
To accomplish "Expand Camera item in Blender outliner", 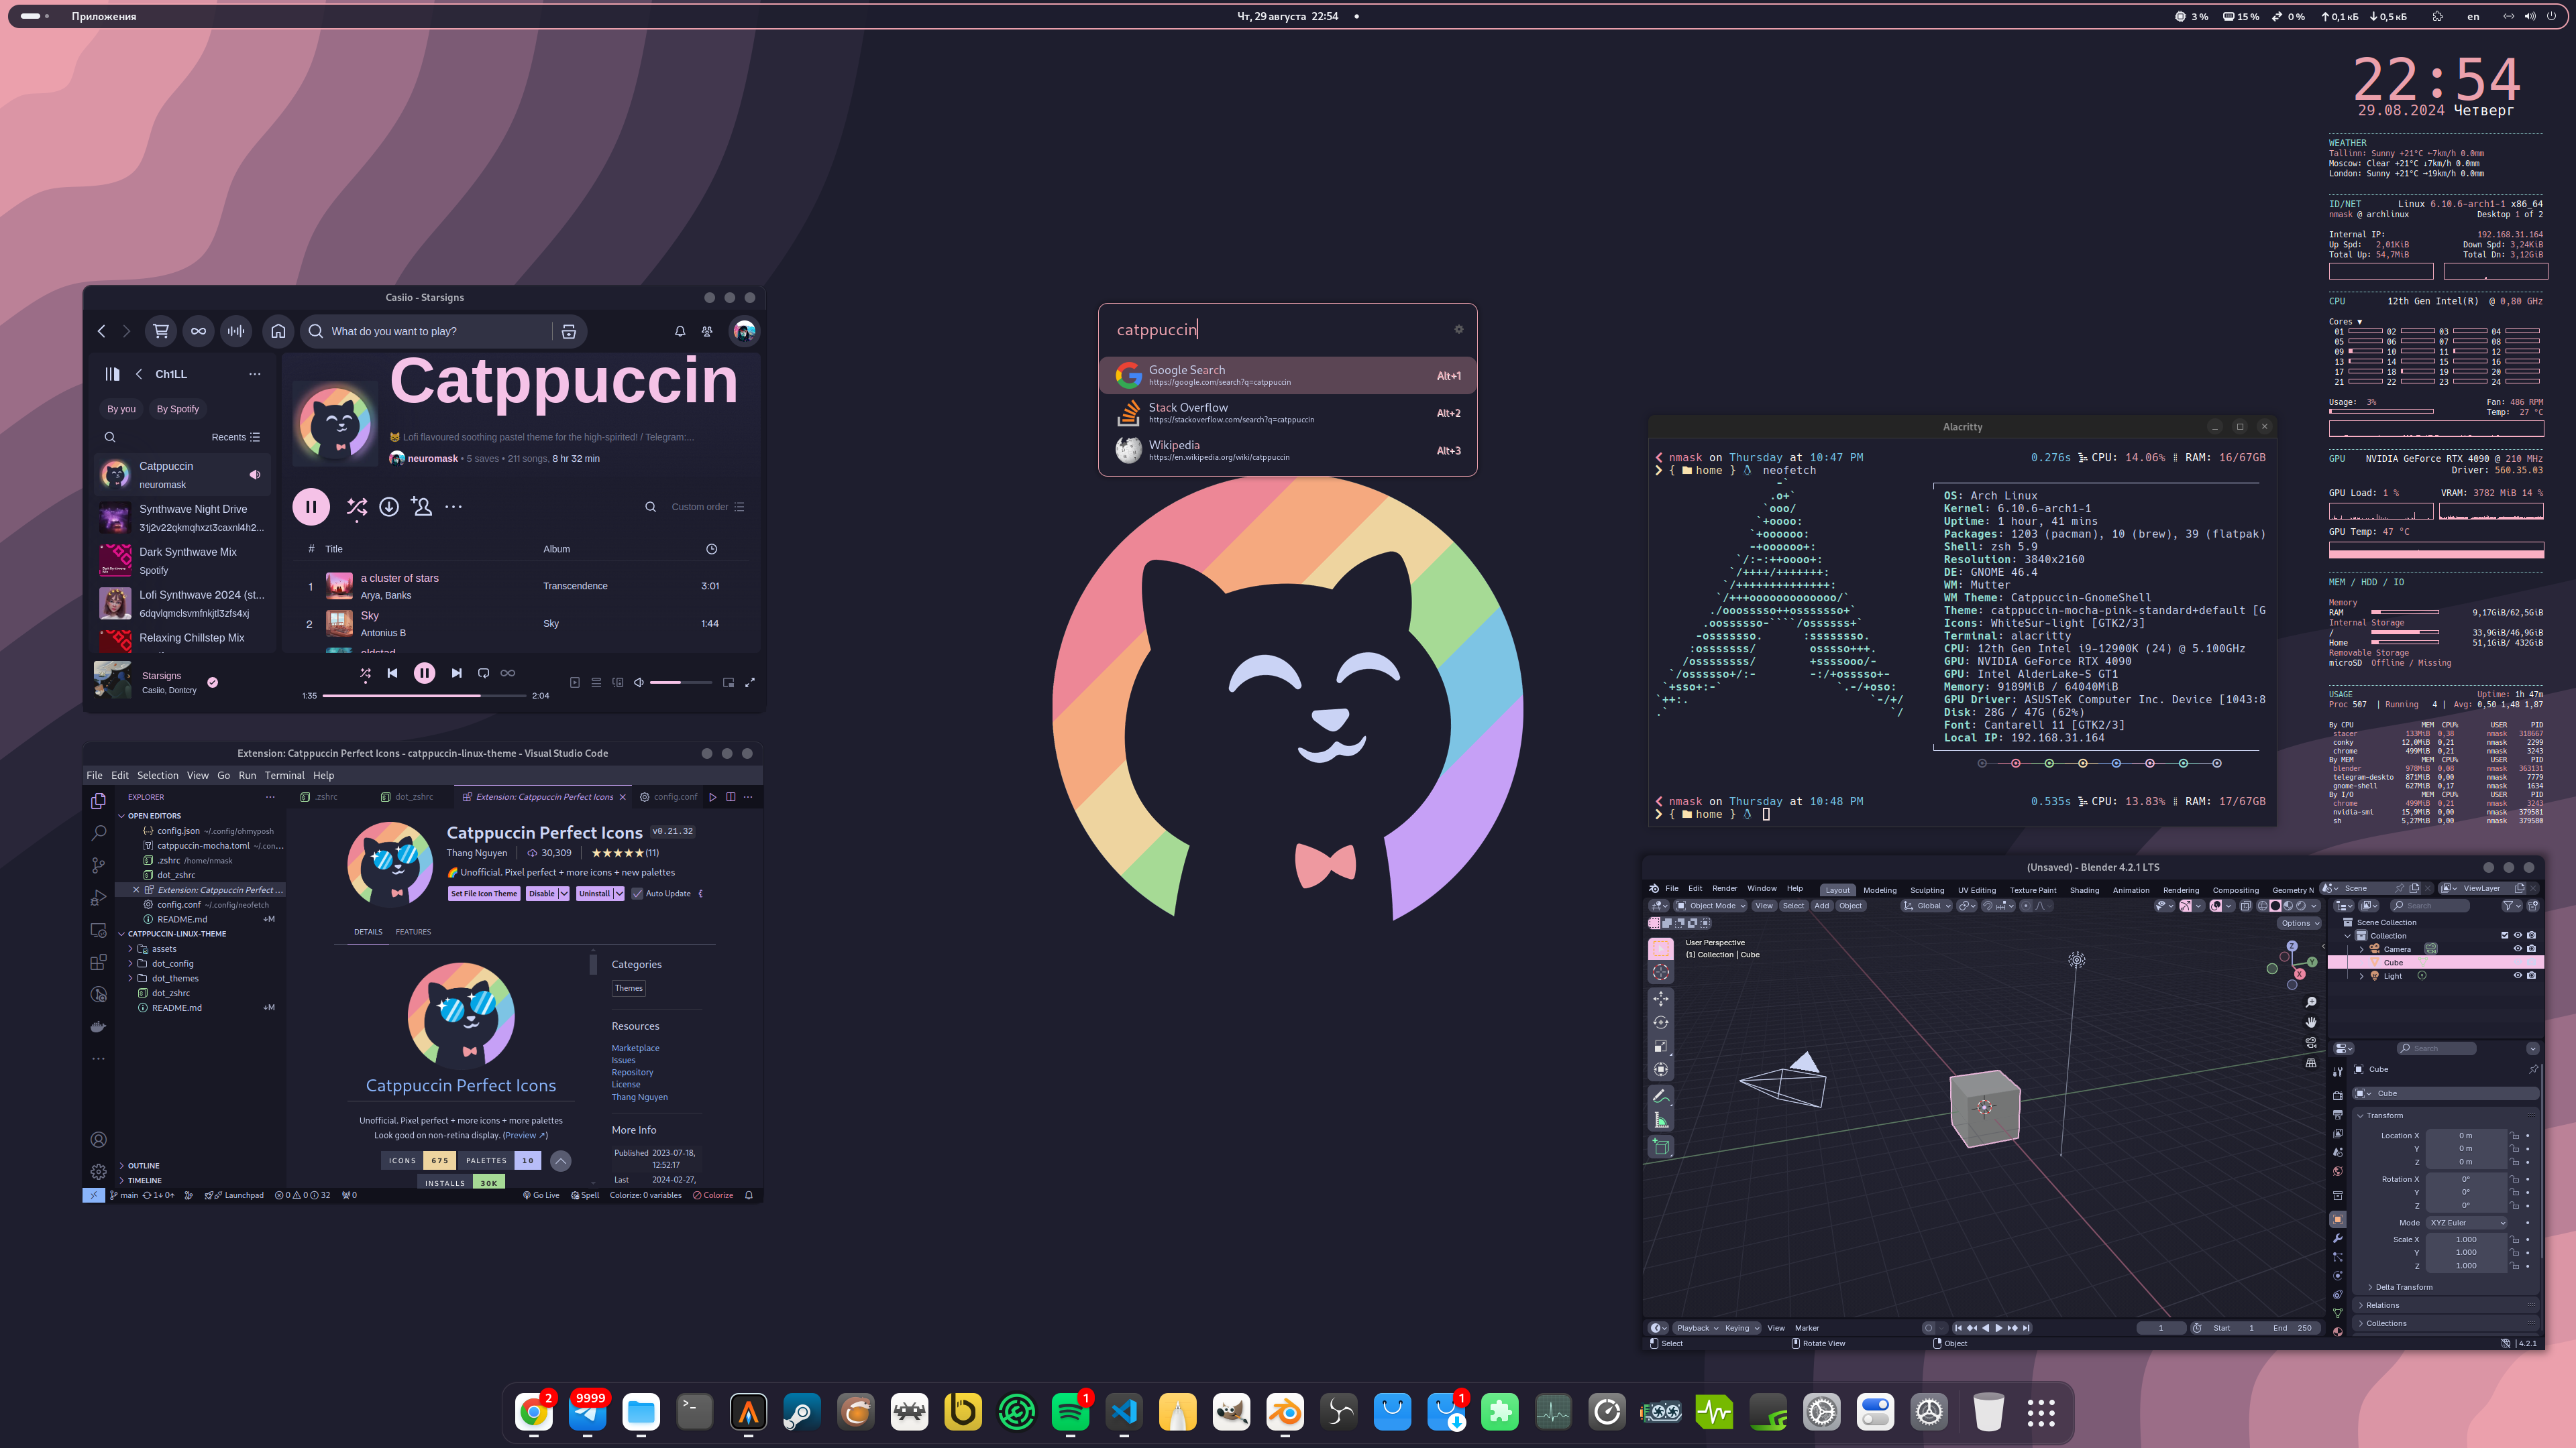I will click(2362, 949).
